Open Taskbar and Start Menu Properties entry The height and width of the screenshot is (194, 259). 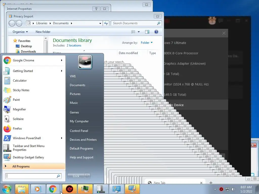34,148
